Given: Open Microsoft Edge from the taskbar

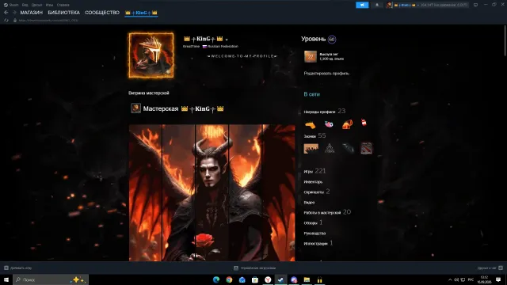Looking at the screenshot, I should point(216,279).
